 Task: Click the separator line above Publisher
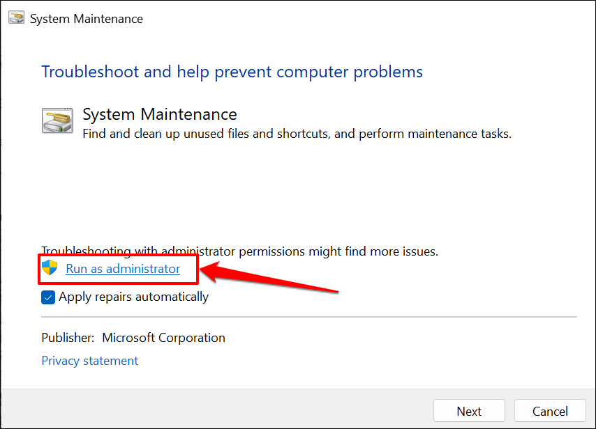pyautogui.click(x=309, y=317)
